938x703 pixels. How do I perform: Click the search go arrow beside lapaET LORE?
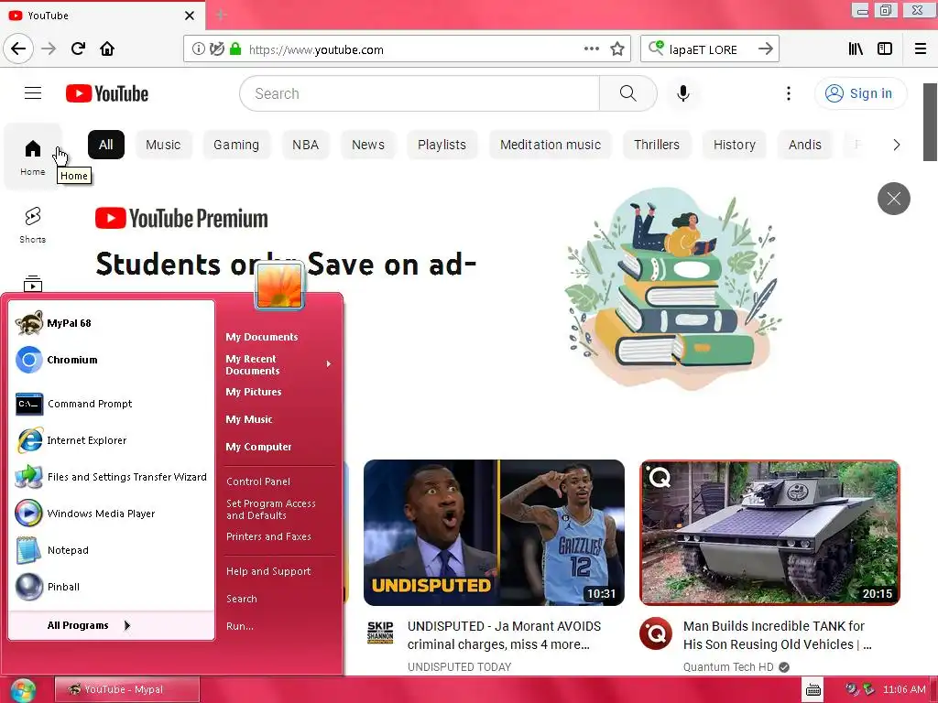pyautogui.click(x=765, y=49)
